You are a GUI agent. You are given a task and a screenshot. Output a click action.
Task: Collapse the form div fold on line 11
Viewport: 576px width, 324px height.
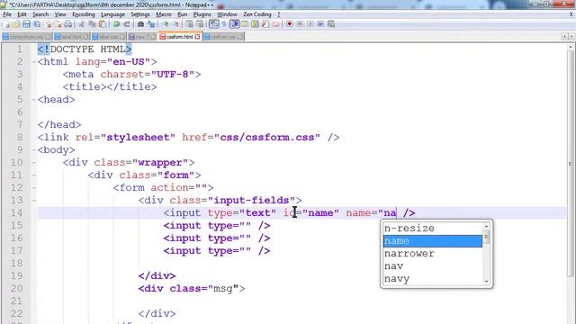(x=34, y=175)
